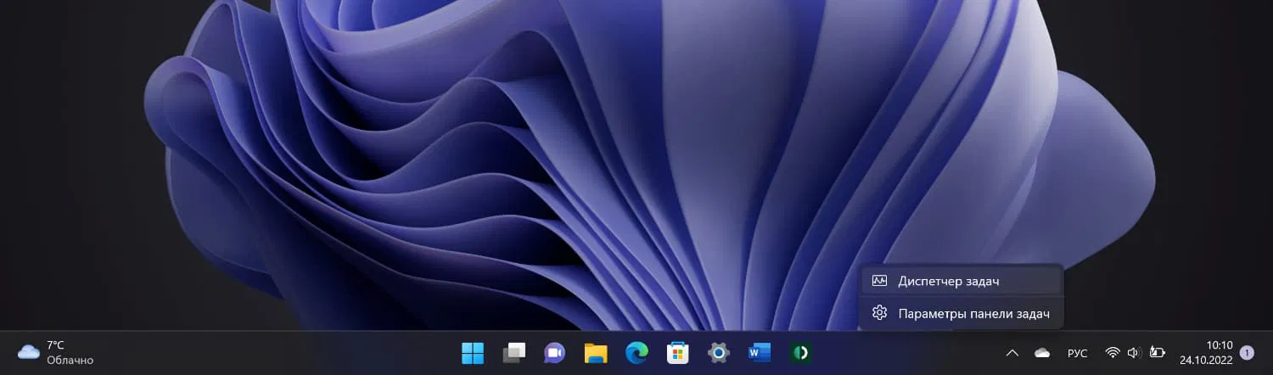The height and width of the screenshot is (375, 1273).
Task: Switch input language via РУС
Action: (1077, 353)
